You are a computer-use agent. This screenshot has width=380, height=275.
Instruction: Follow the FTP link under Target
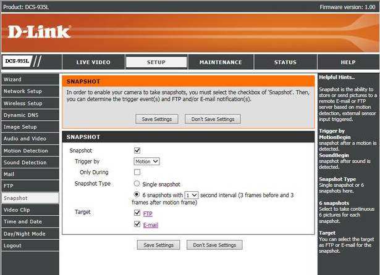point(148,214)
